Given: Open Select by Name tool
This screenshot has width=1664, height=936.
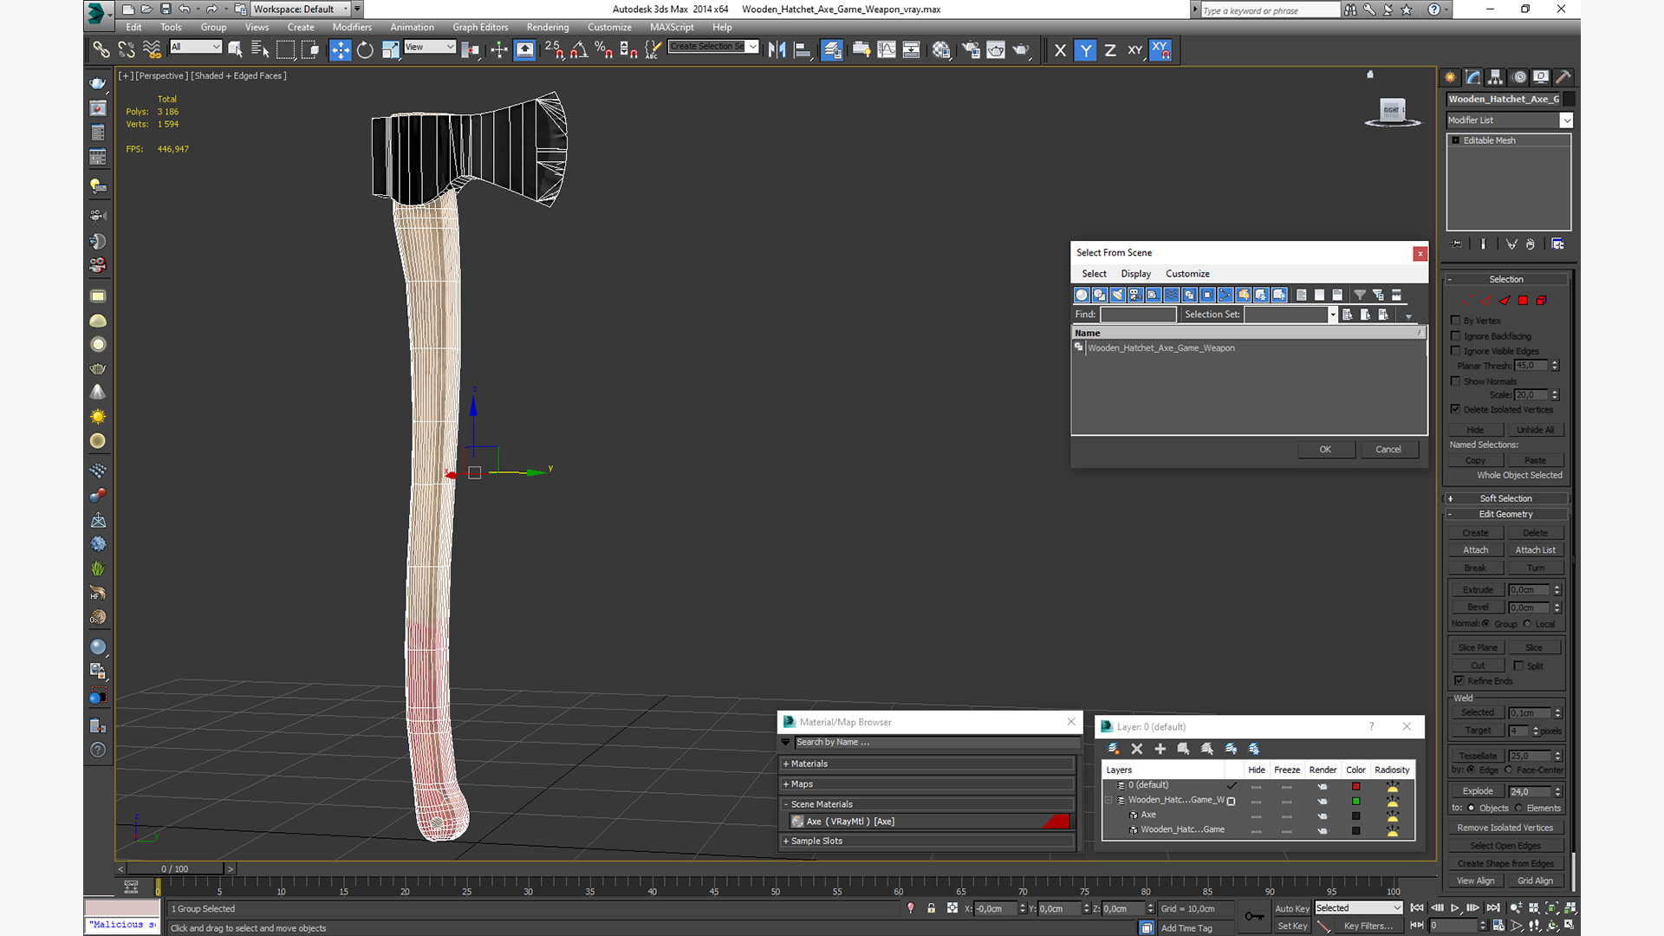Looking at the screenshot, I should coord(260,50).
